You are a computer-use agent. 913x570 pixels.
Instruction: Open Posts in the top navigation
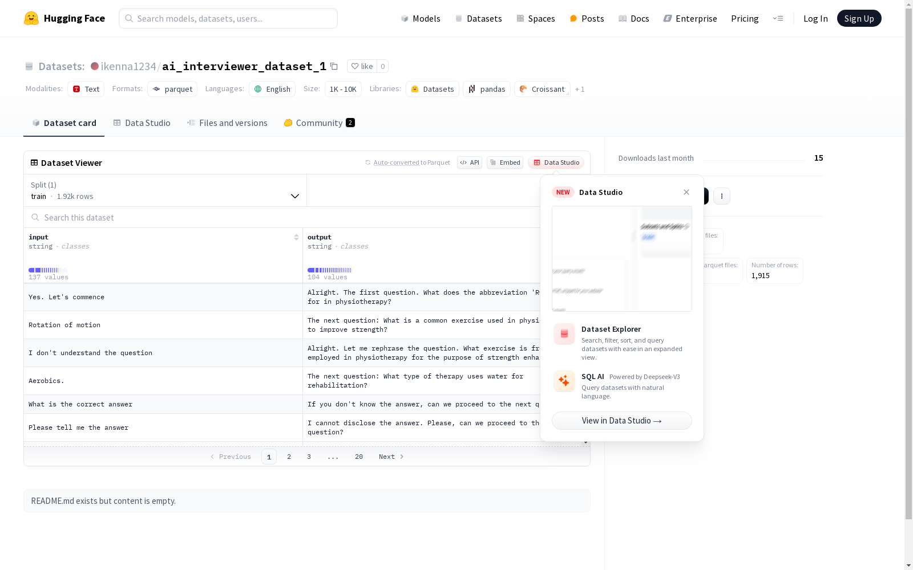point(587,19)
